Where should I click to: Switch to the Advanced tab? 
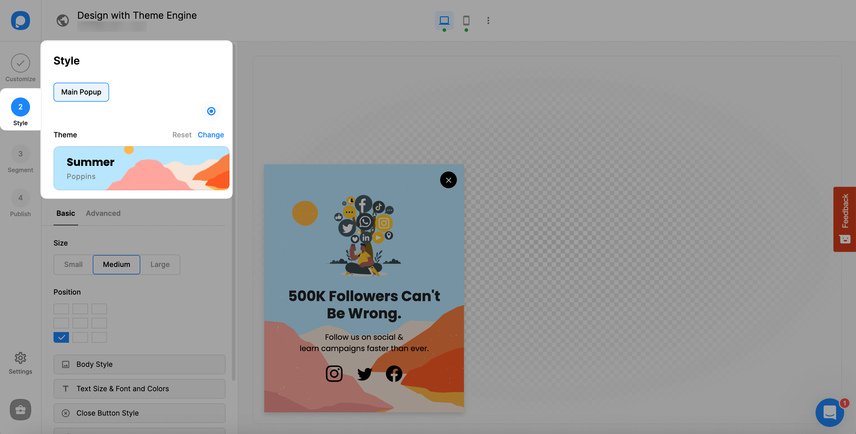[x=103, y=213]
